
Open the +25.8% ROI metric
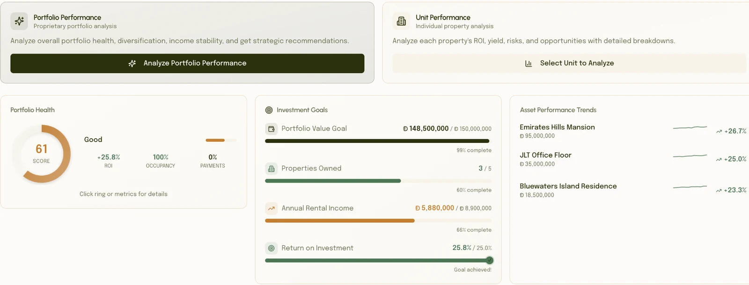click(108, 161)
